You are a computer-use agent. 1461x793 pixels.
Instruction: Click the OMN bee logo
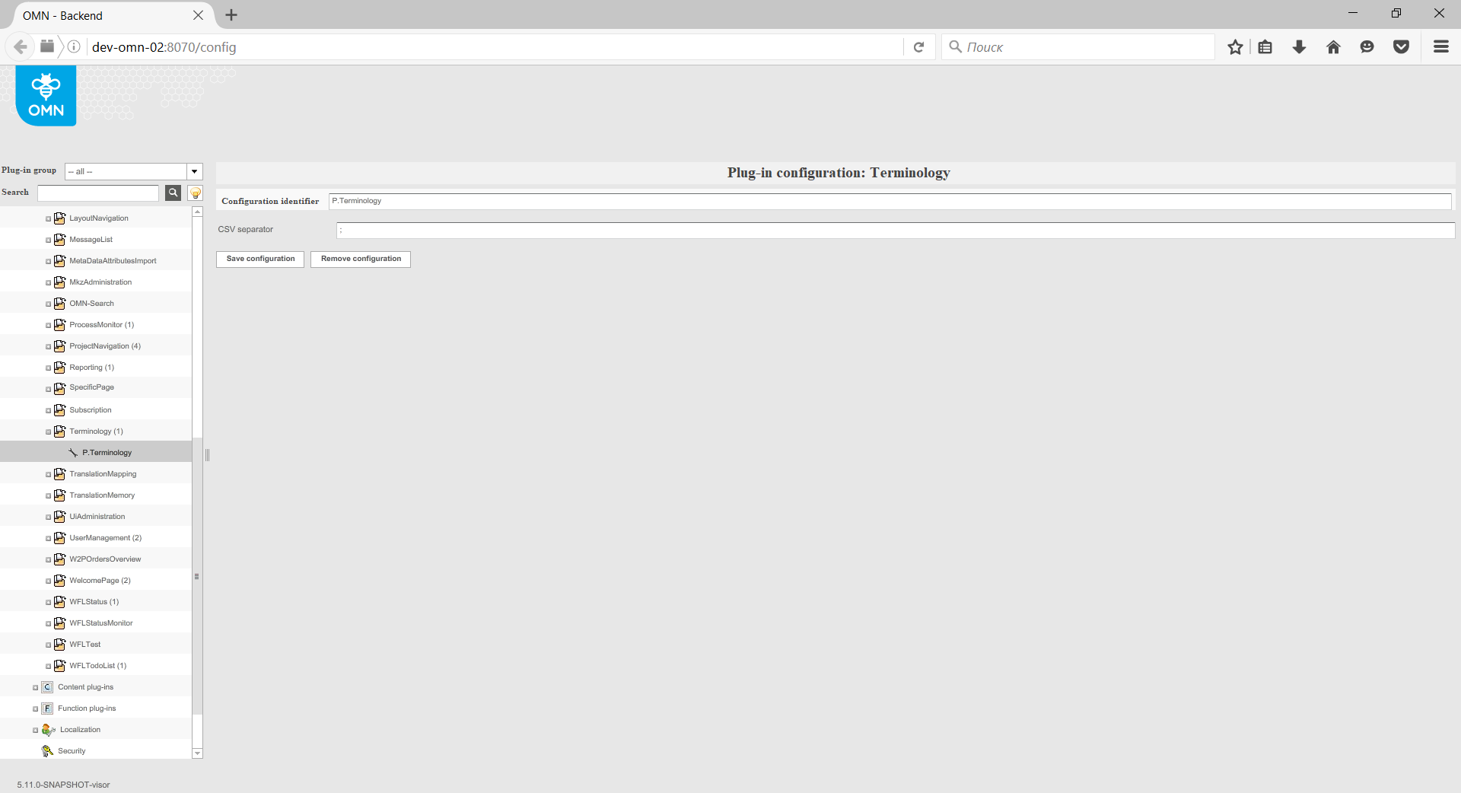click(45, 94)
